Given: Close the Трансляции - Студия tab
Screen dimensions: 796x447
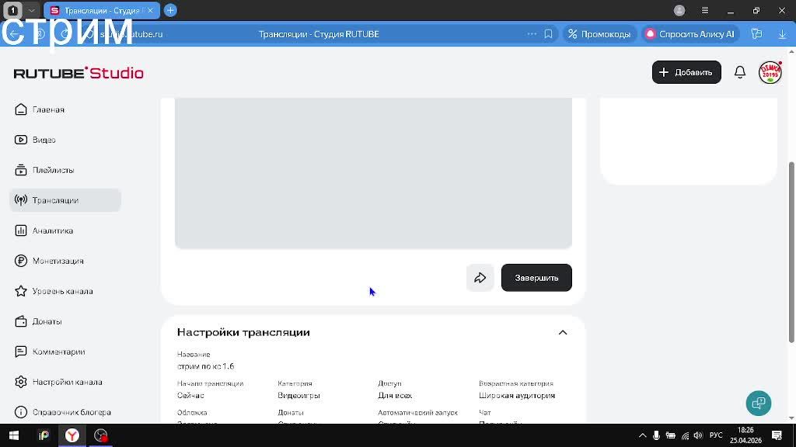Looking at the screenshot, I should pos(150,10).
